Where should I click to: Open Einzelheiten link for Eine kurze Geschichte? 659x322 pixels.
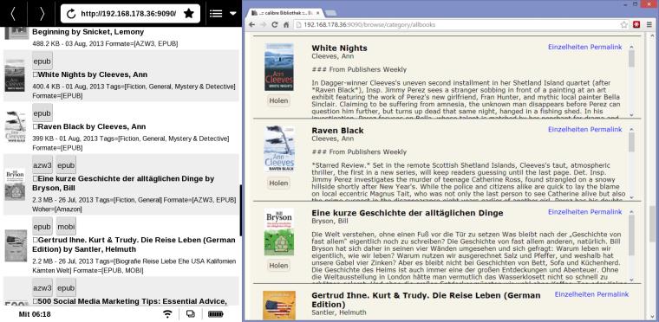[568, 211]
